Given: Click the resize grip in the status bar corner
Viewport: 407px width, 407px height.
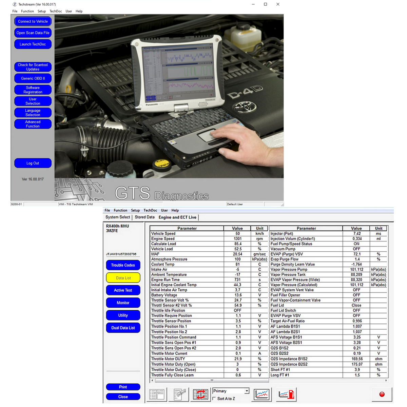Looking at the screenshot, I should [282, 205].
